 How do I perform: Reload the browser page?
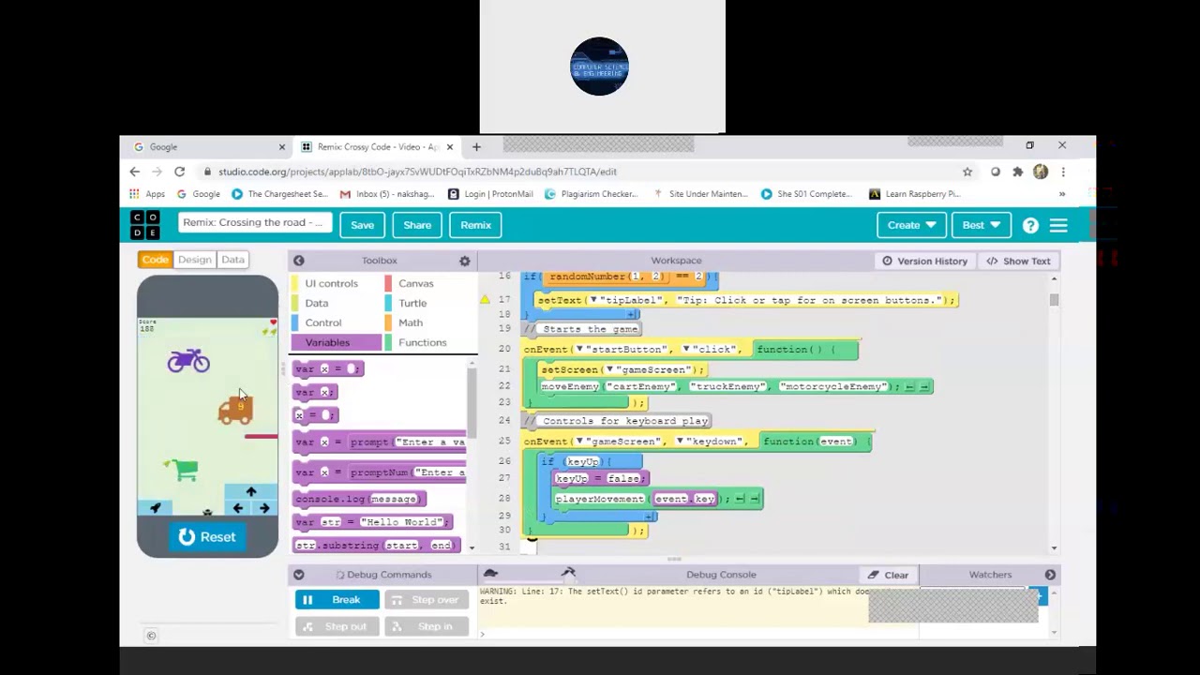pyautogui.click(x=179, y=172)
